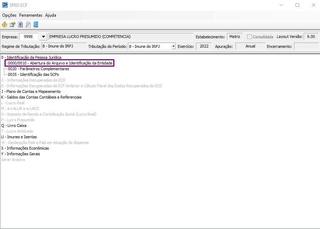Click the Empresa code field 9998
Viewport: 320px width, 229px height.
click(28, 37)
